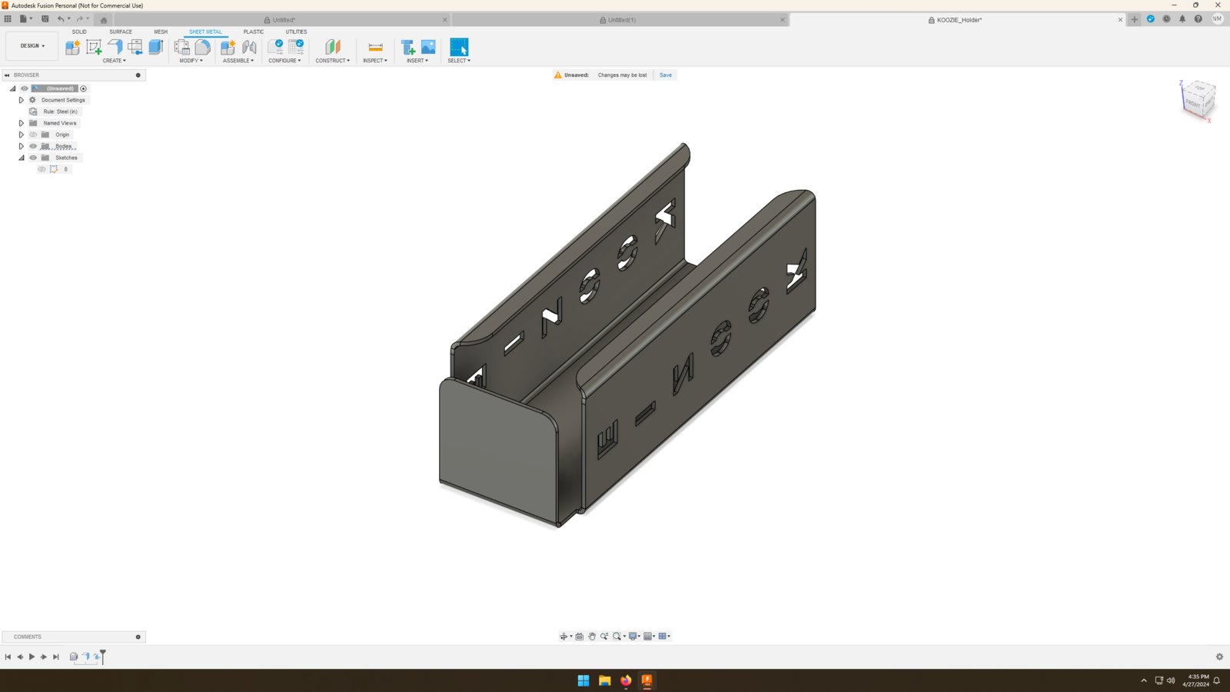Screen dimensions: 1230x692
Task: Switch to the Untitled(1) document tab
Action: click(x=618, y=20)
